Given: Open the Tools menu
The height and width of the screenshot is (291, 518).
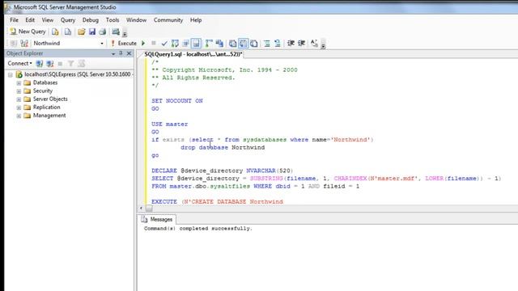Looking at the screenshot, I should (113, 20).
